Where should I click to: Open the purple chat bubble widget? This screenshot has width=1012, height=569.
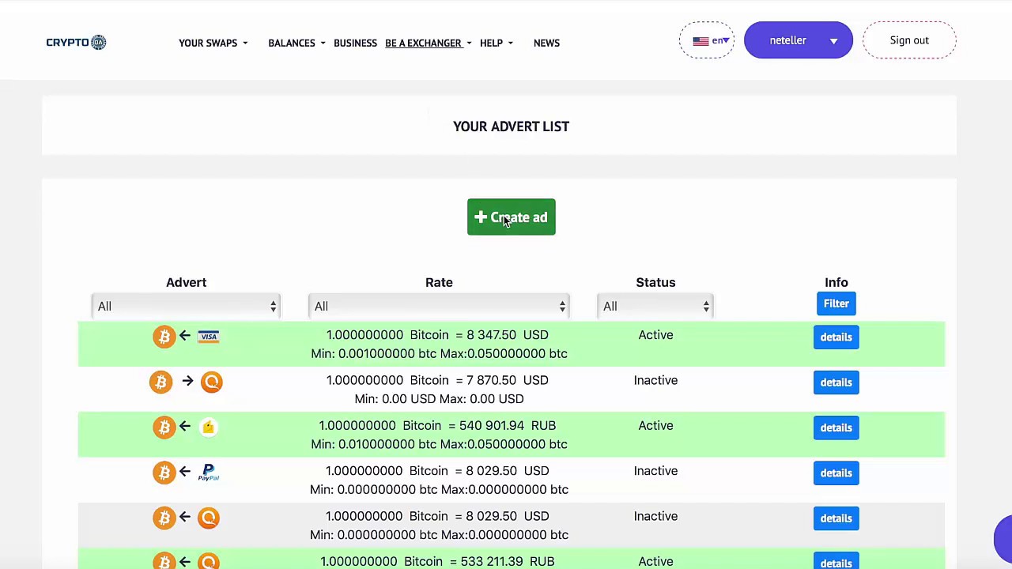coord(1003,537)
